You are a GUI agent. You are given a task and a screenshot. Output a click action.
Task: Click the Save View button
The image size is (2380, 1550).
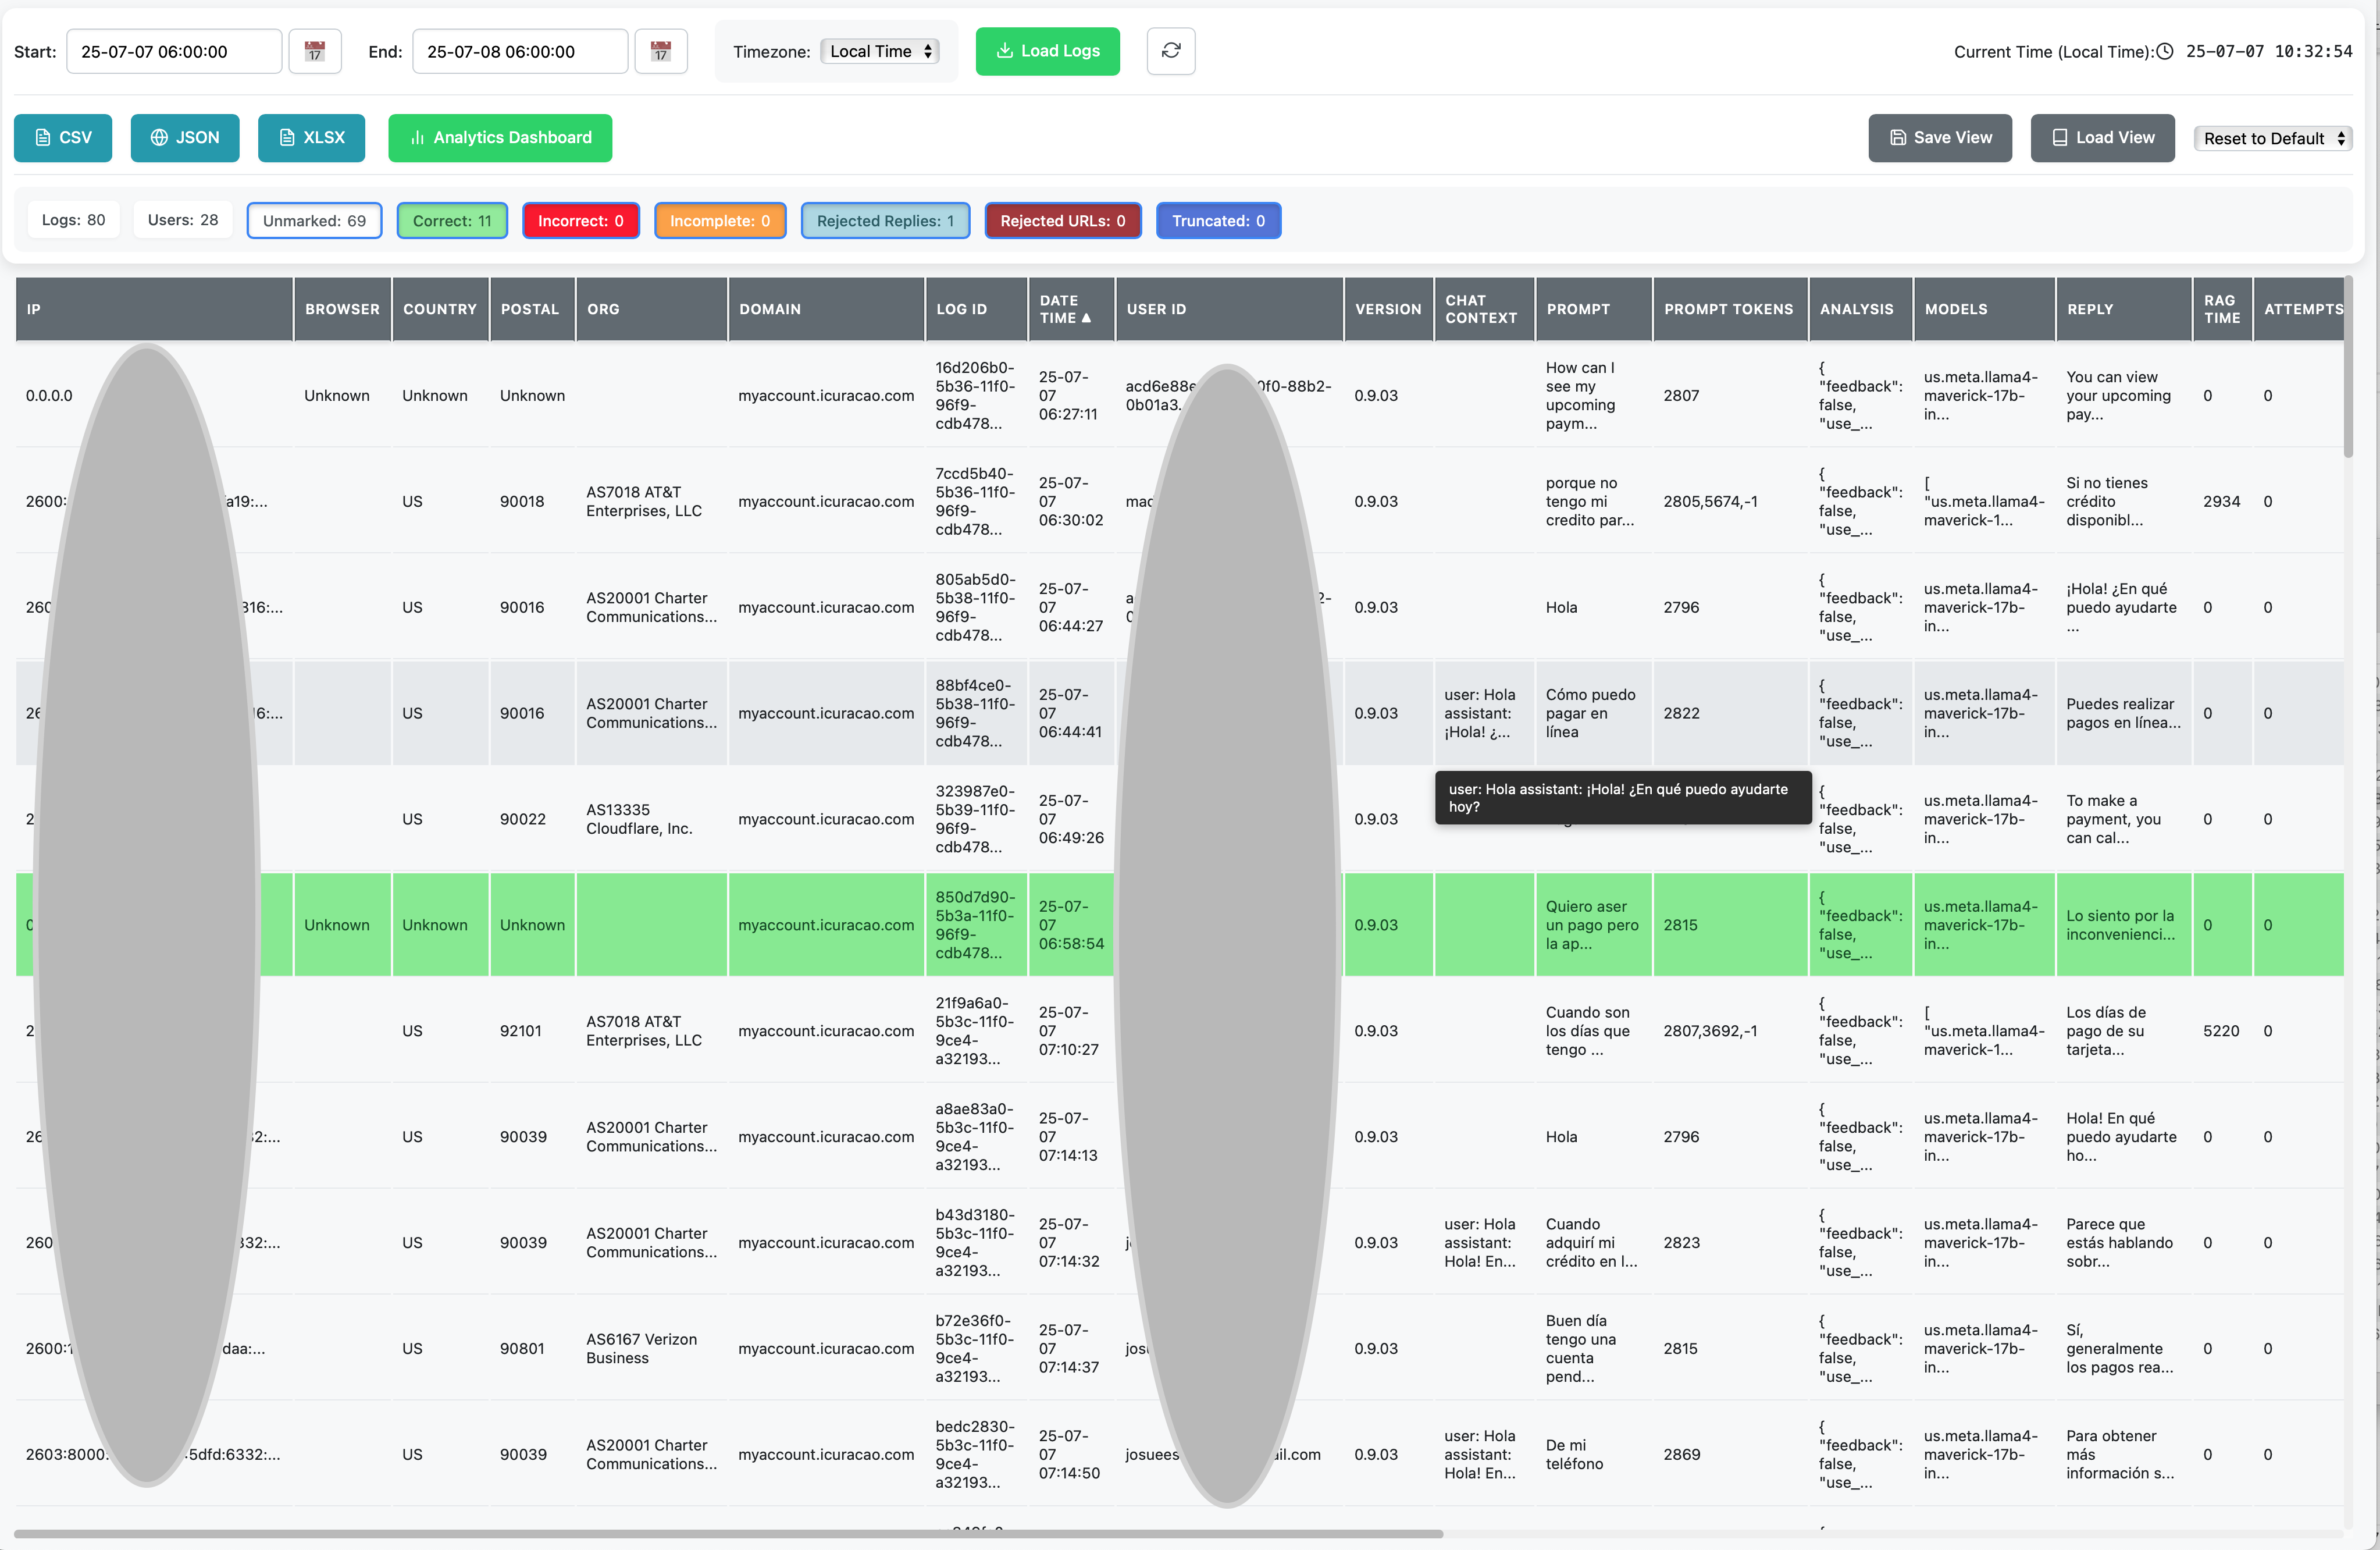point(1939,138)
